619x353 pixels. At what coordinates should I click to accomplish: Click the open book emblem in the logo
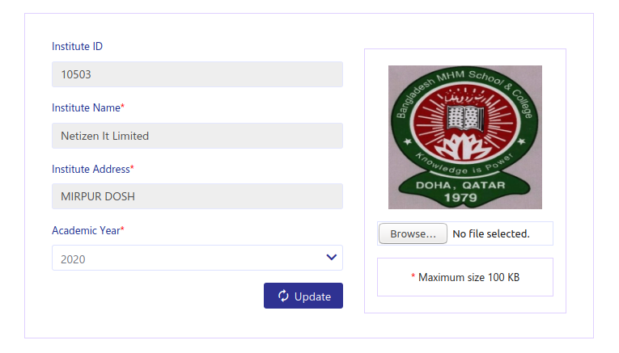pos(465,116)
